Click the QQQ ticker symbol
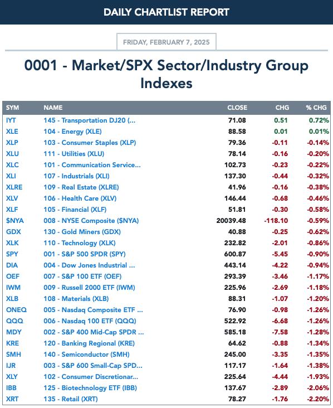Screen dimensions: 333x408 14,321
